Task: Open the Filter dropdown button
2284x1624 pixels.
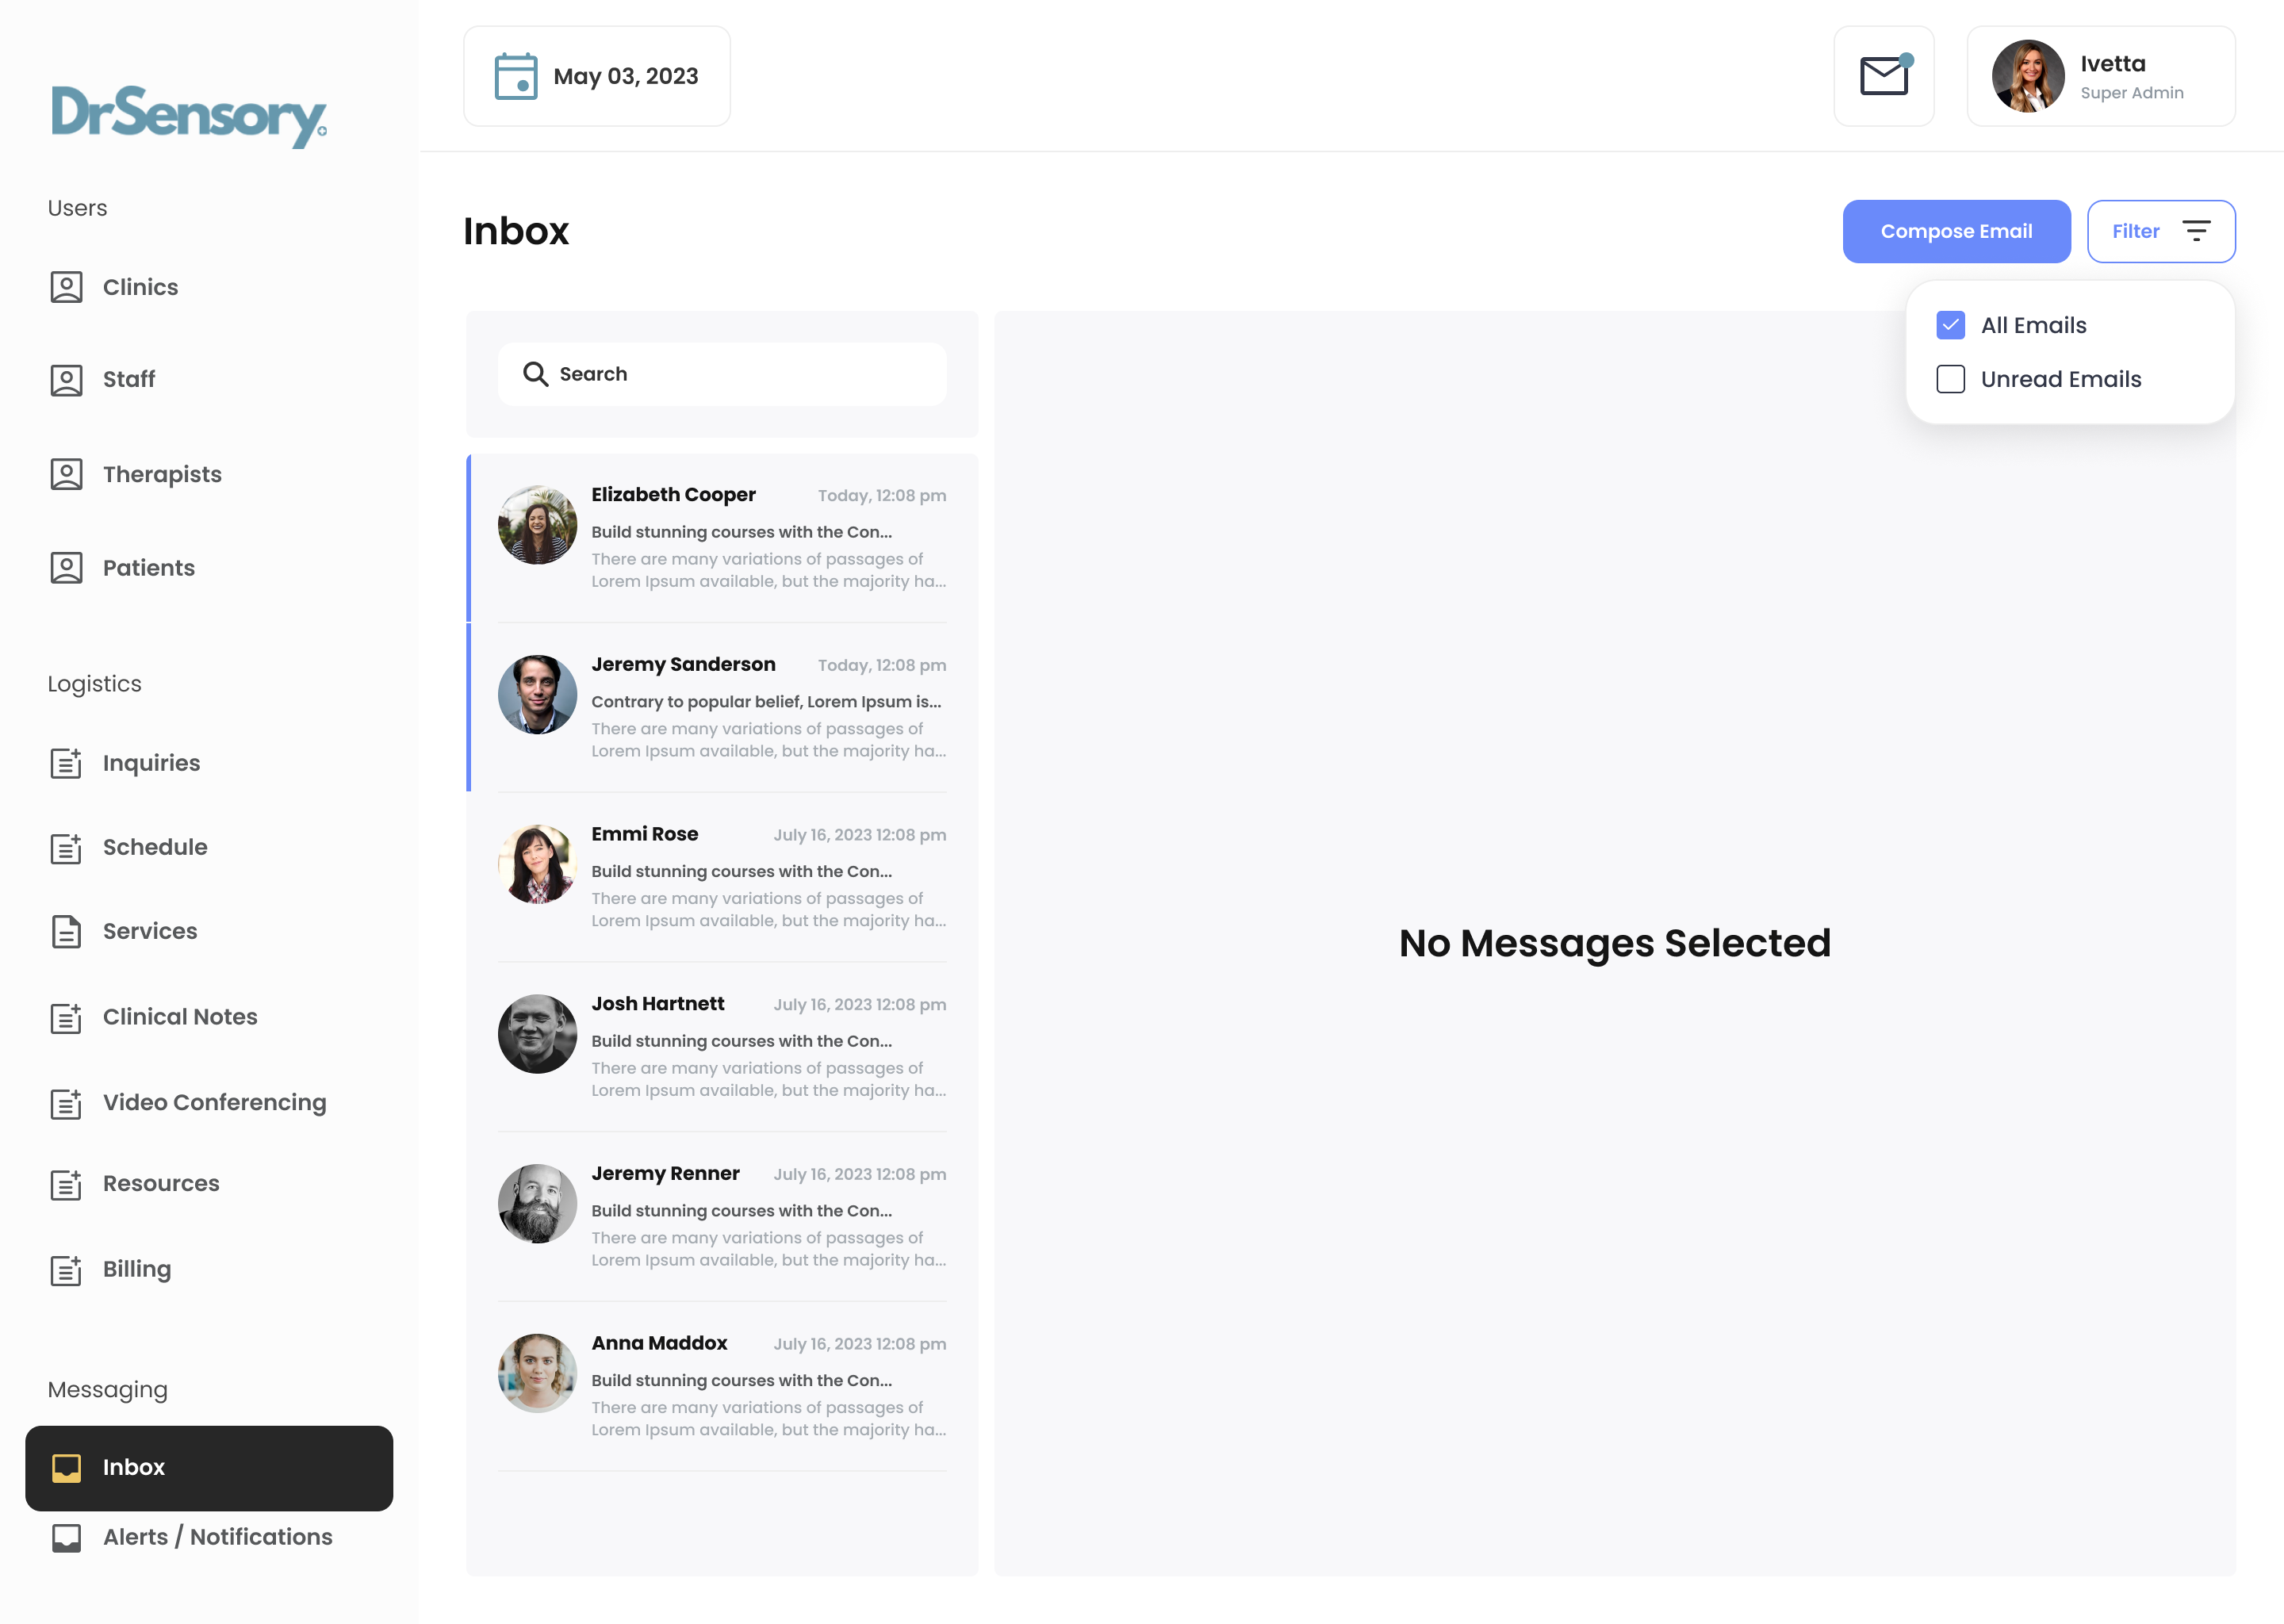Action: 2161,231
